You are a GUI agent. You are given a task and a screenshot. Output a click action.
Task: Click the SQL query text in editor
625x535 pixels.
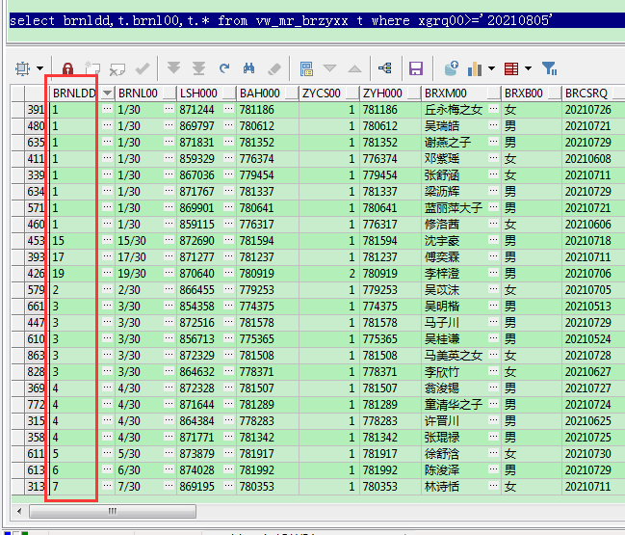280,20
